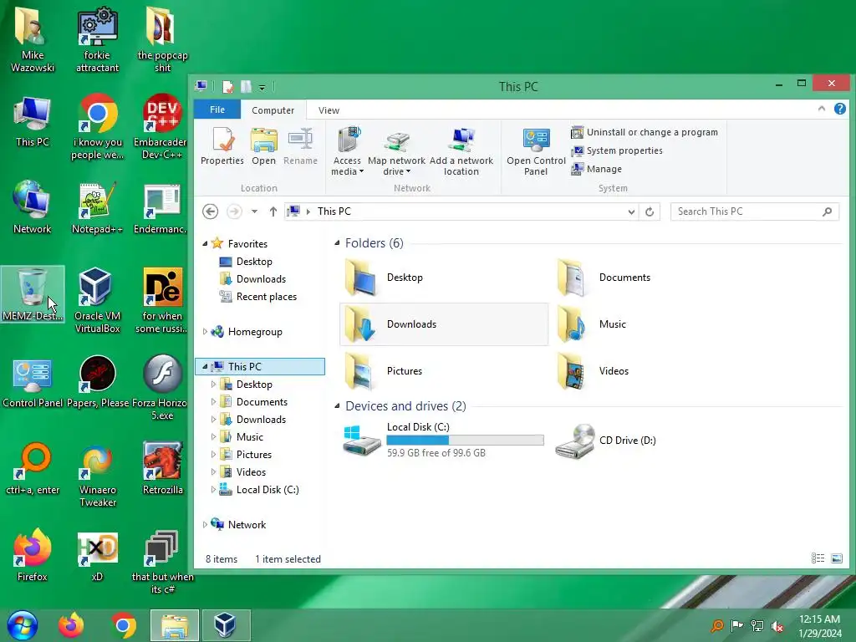
Task: Click the muted volume tray icon
Action: pos(777,626)
